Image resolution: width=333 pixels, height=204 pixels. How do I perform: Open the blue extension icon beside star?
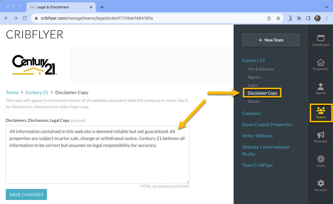[290, 18]
